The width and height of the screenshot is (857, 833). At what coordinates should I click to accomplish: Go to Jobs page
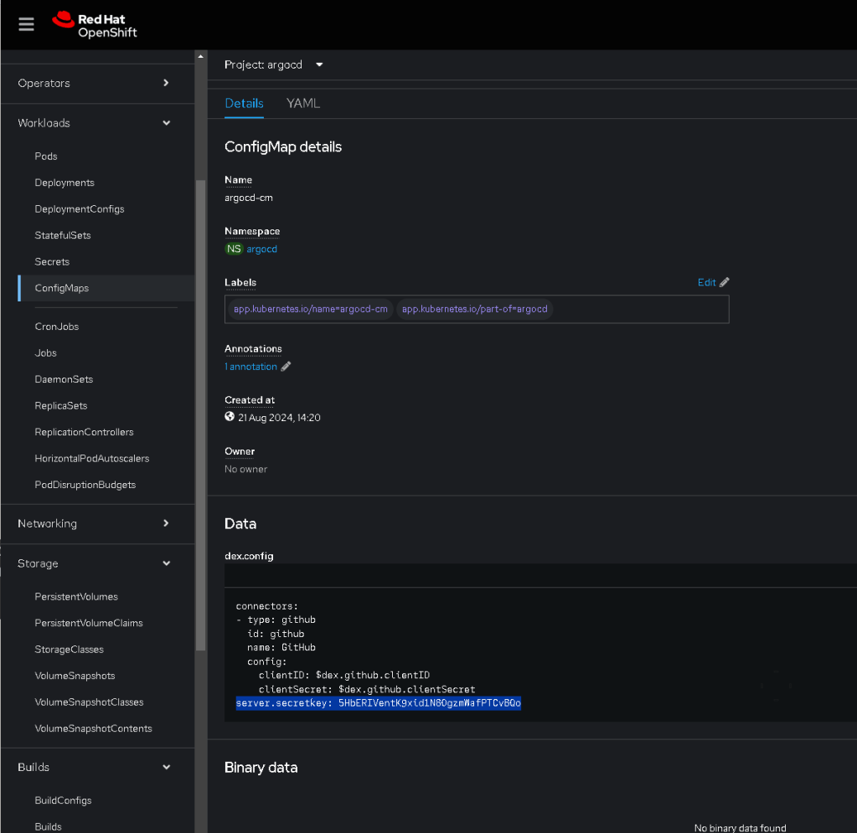46,352
